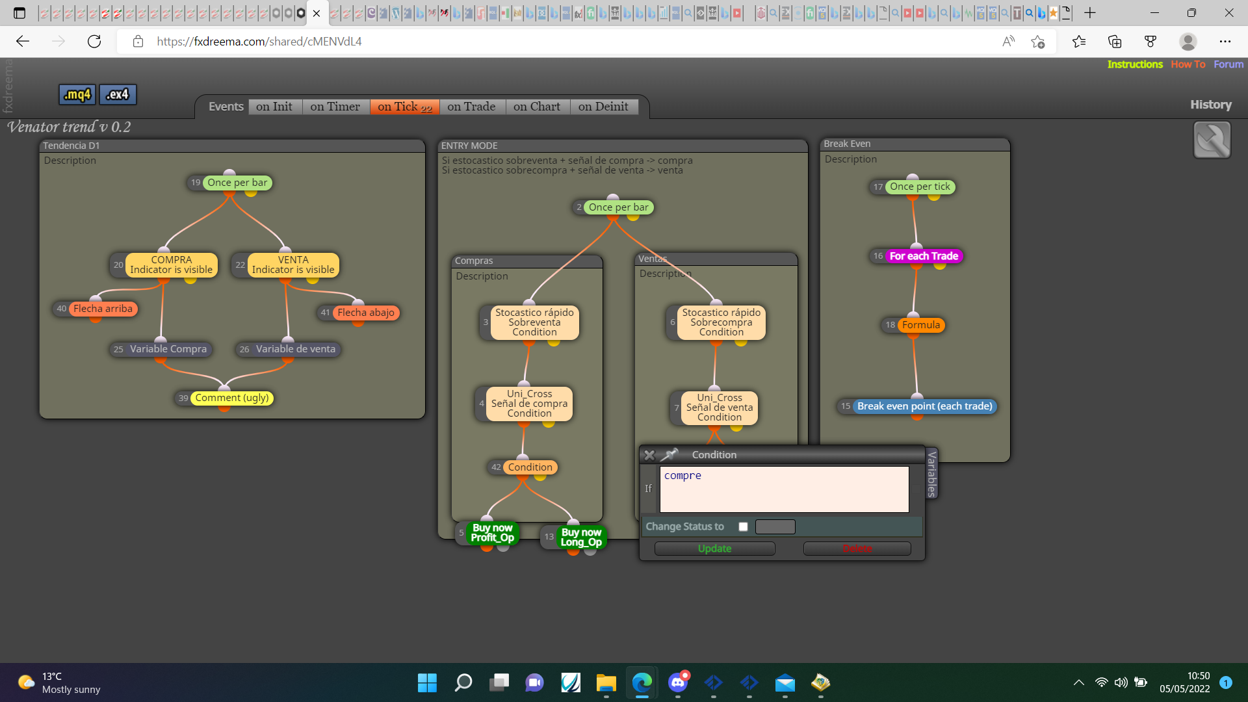
Task: Select the Flecha arriba block
Action: (103, 309)
